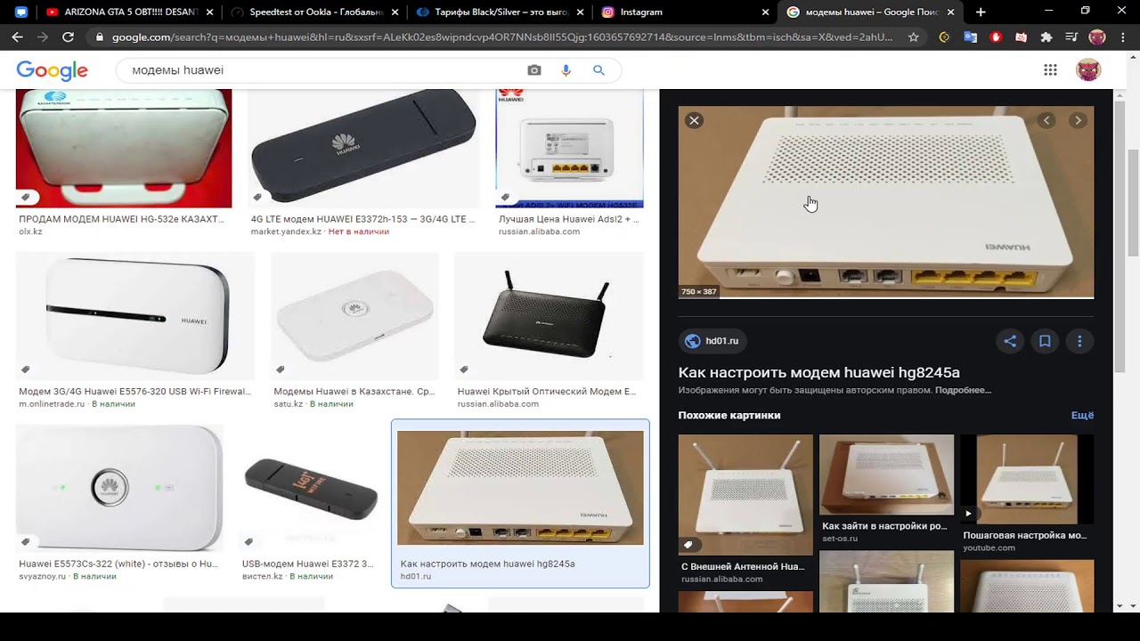Click the Chrome back arrow
This screenshot has width=1140, height=641.
[17, 37]
